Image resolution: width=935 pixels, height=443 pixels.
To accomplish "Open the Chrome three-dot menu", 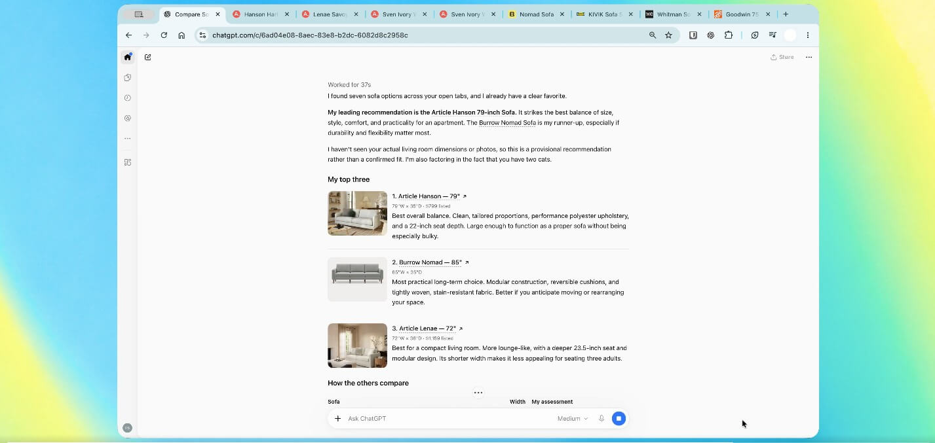I will [x=808, y=35].
